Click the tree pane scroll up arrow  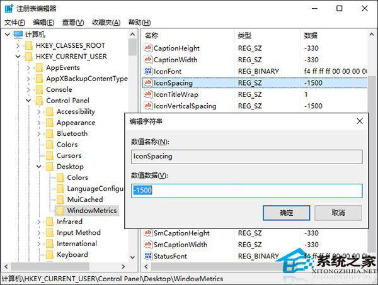tap(132, 35)
